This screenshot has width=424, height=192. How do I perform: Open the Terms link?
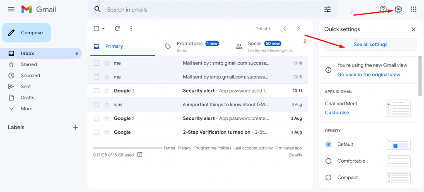pyautogui.click(x=169, y=148)
